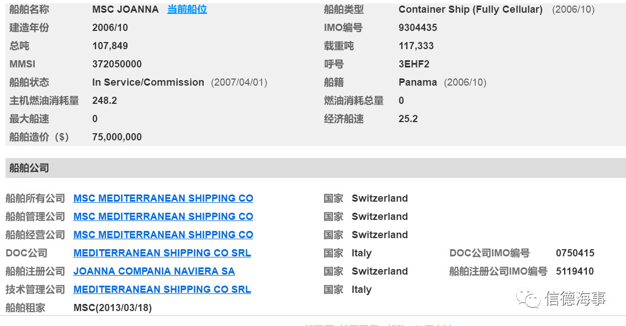The height and width of the screenshot is (326, 626).
Task: Select the MMSI value 372050000
Action: tap(117, 64)
